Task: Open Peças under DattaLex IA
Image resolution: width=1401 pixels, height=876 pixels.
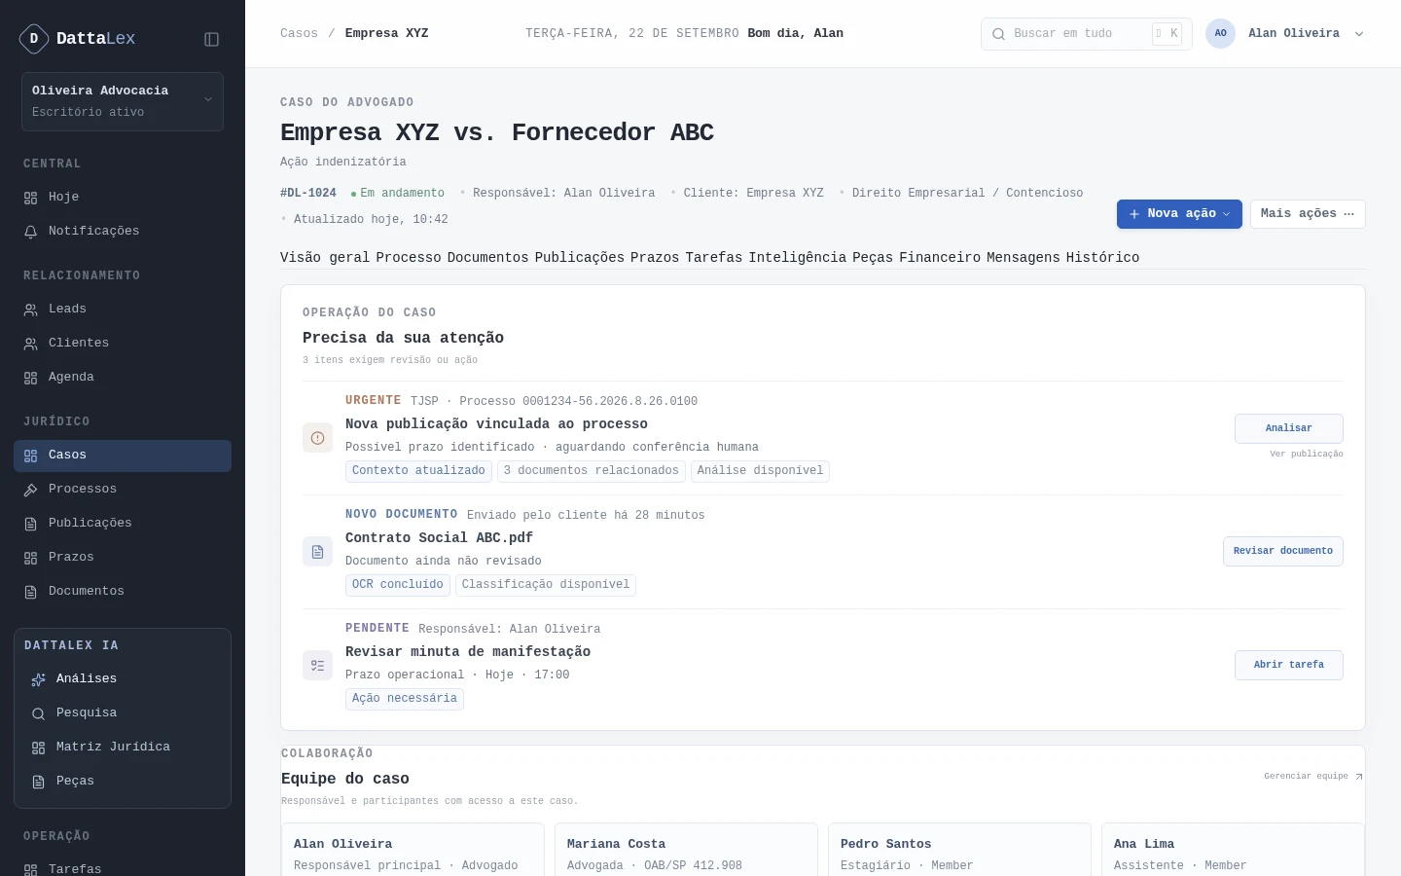Action: [123, 782]
